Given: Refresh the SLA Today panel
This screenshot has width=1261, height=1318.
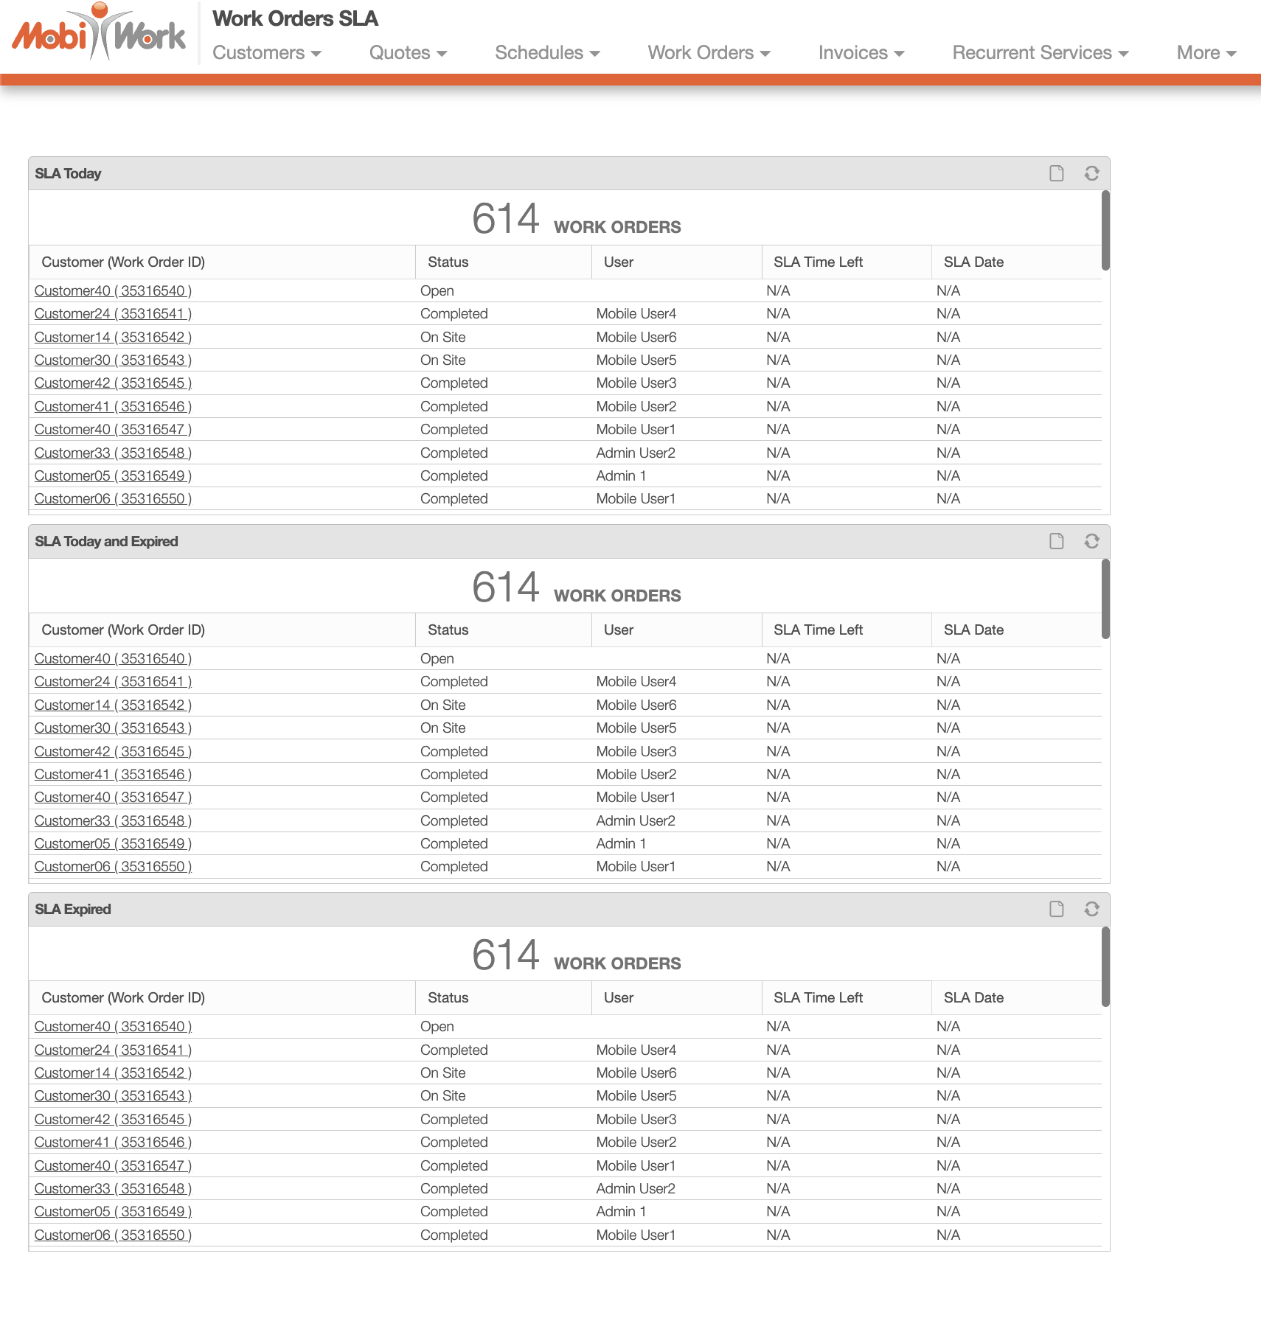Looking at the screenshot, I should pyautogui.click(x=1091, y=173).
